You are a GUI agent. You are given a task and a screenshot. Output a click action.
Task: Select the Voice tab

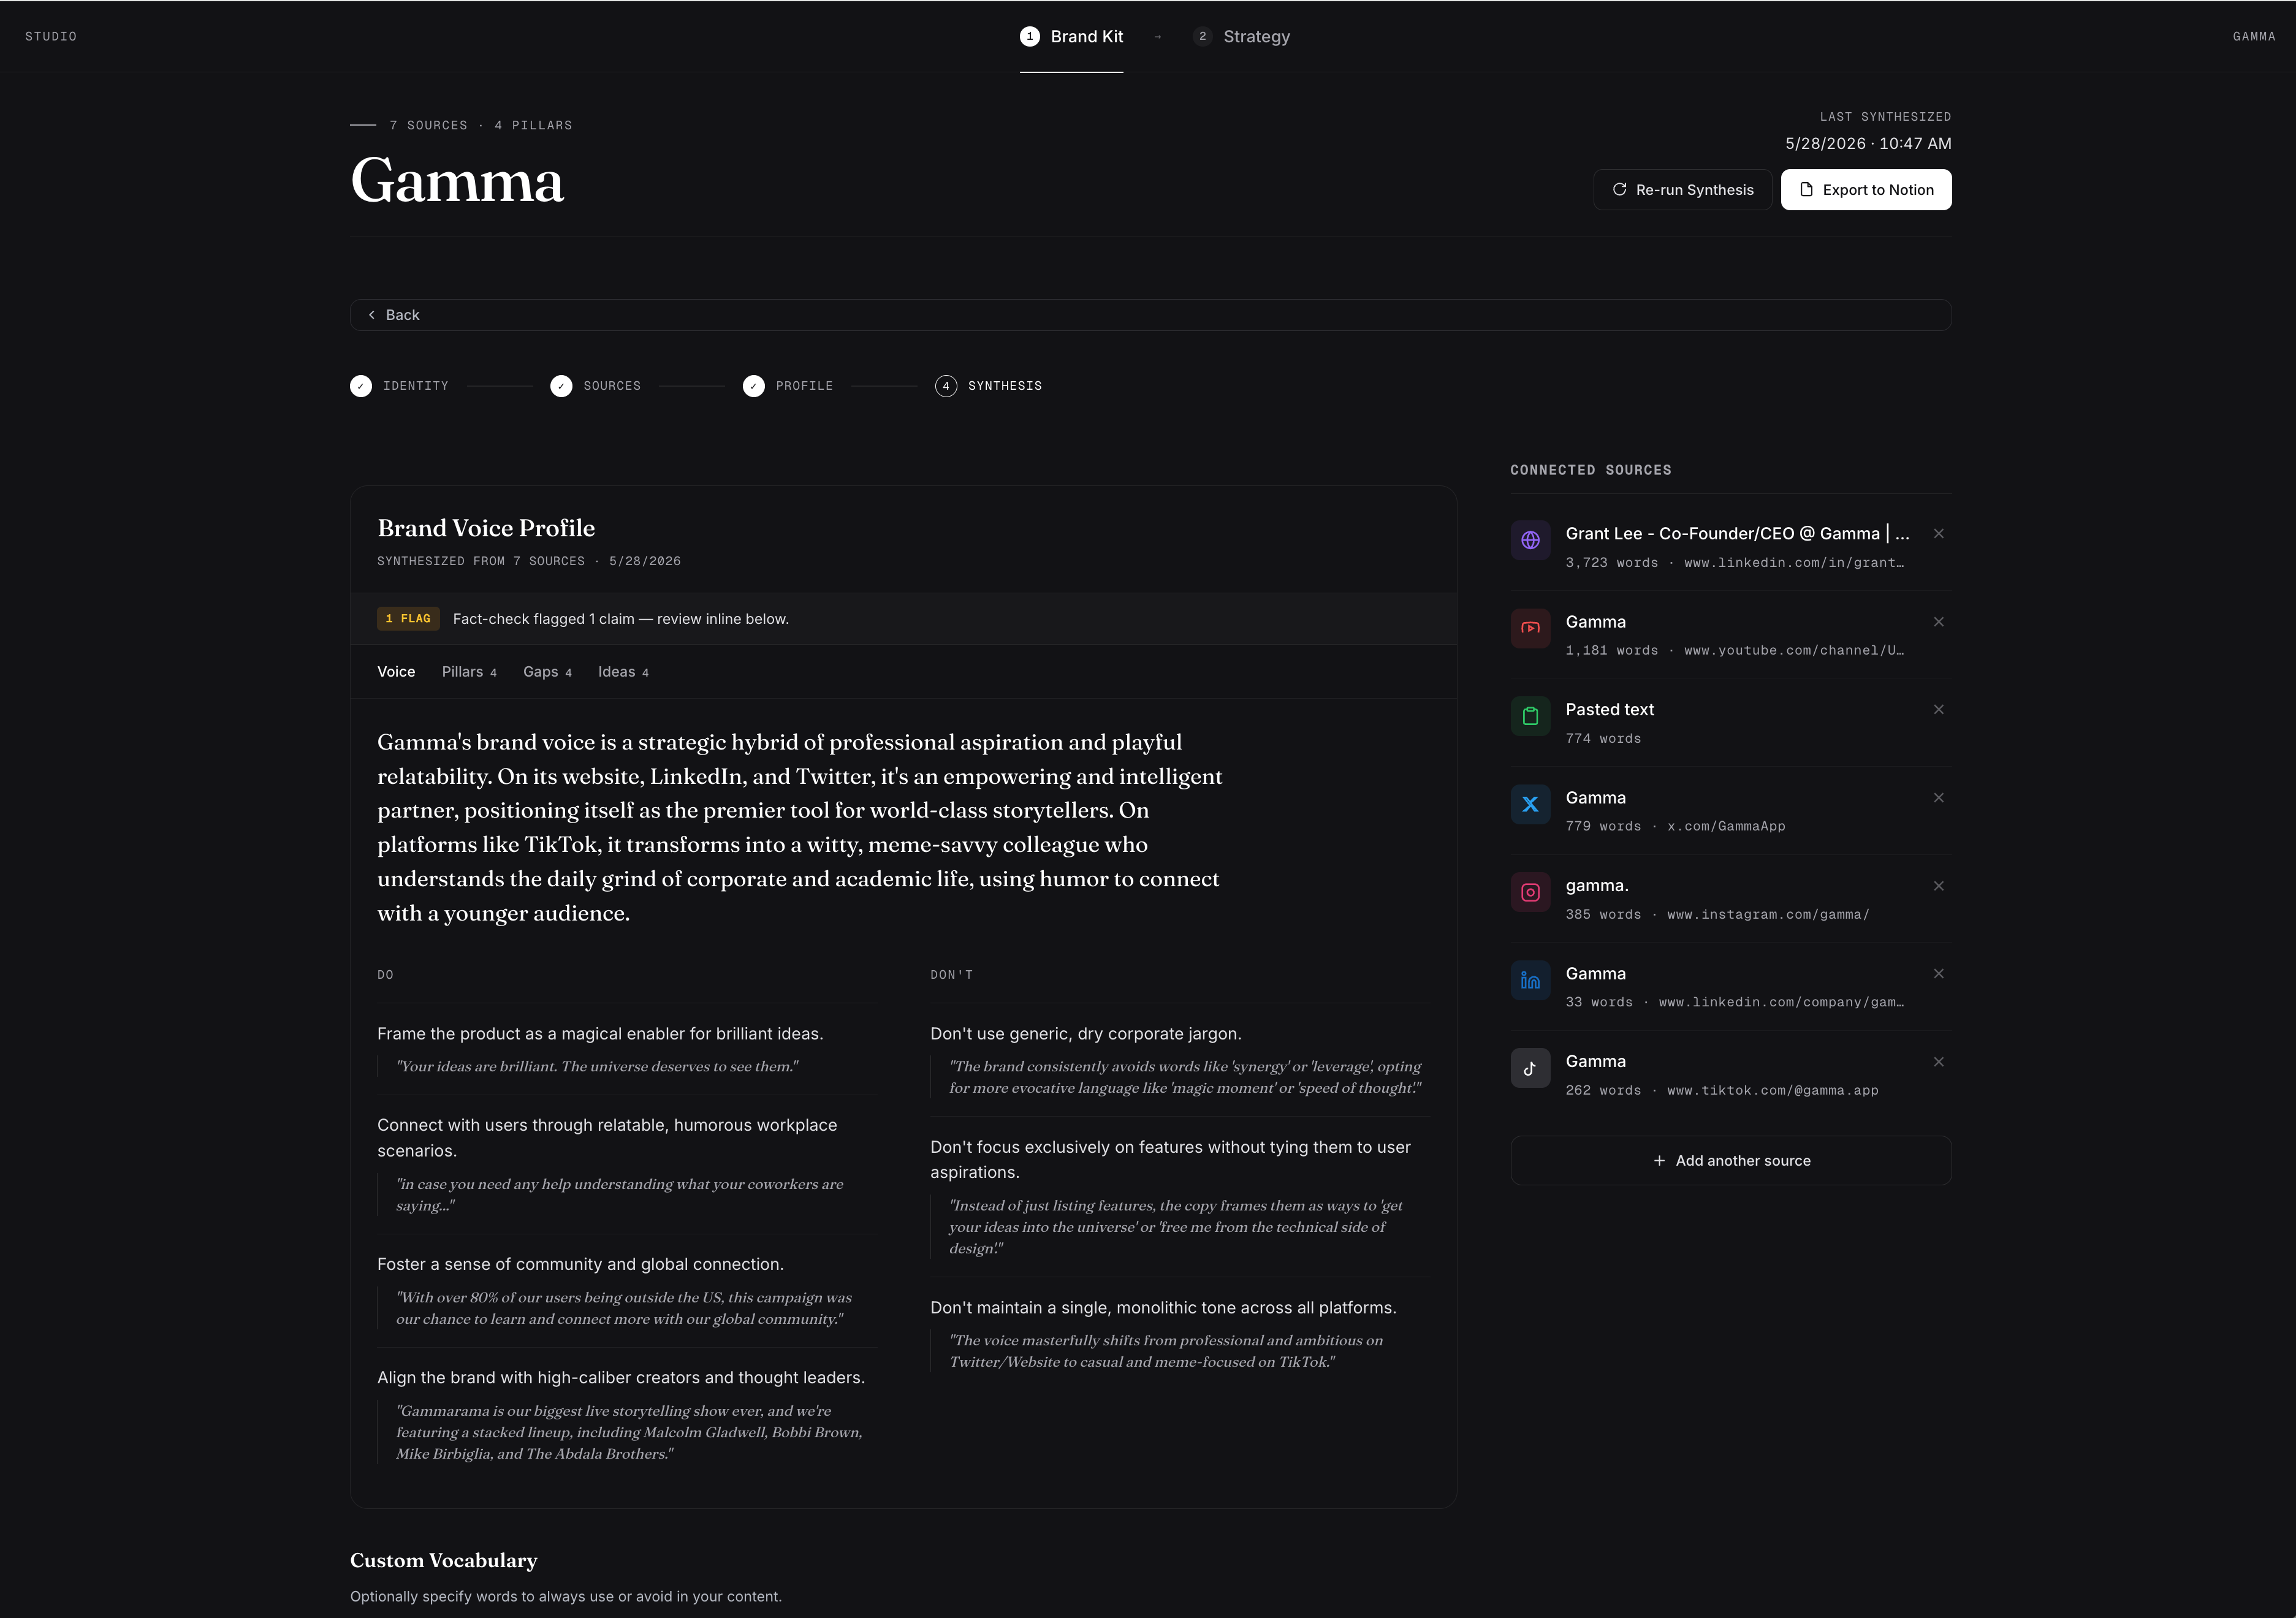[396, 672]
